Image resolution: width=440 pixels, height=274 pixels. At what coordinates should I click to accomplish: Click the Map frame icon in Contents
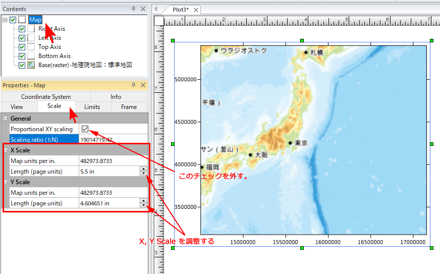click(x=22, y=20)
